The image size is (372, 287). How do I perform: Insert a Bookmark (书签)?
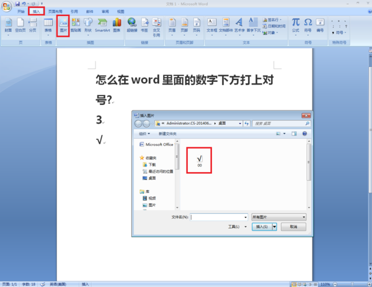pos(144,25)
